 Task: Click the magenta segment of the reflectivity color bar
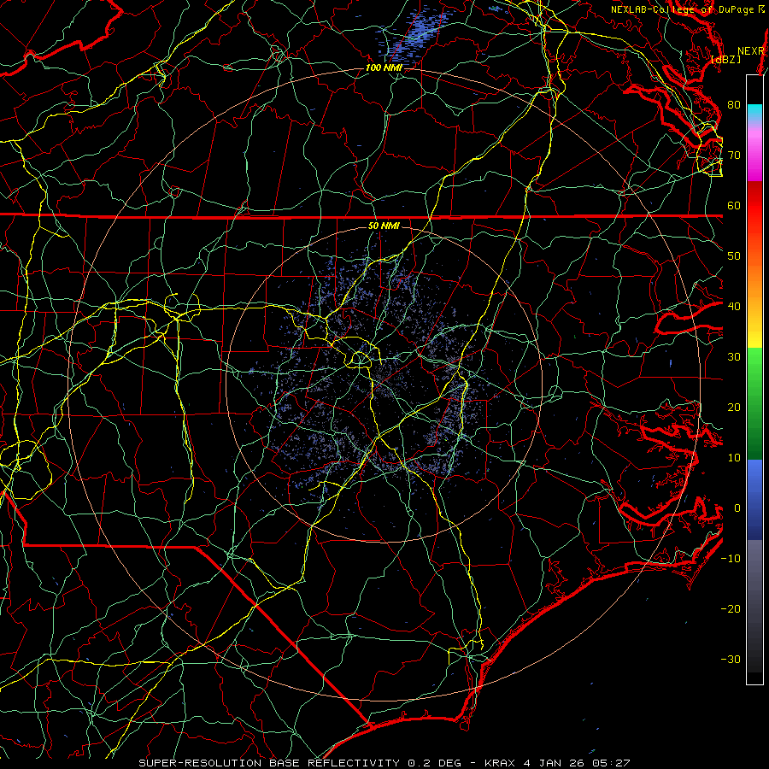(x=754, y=153)
